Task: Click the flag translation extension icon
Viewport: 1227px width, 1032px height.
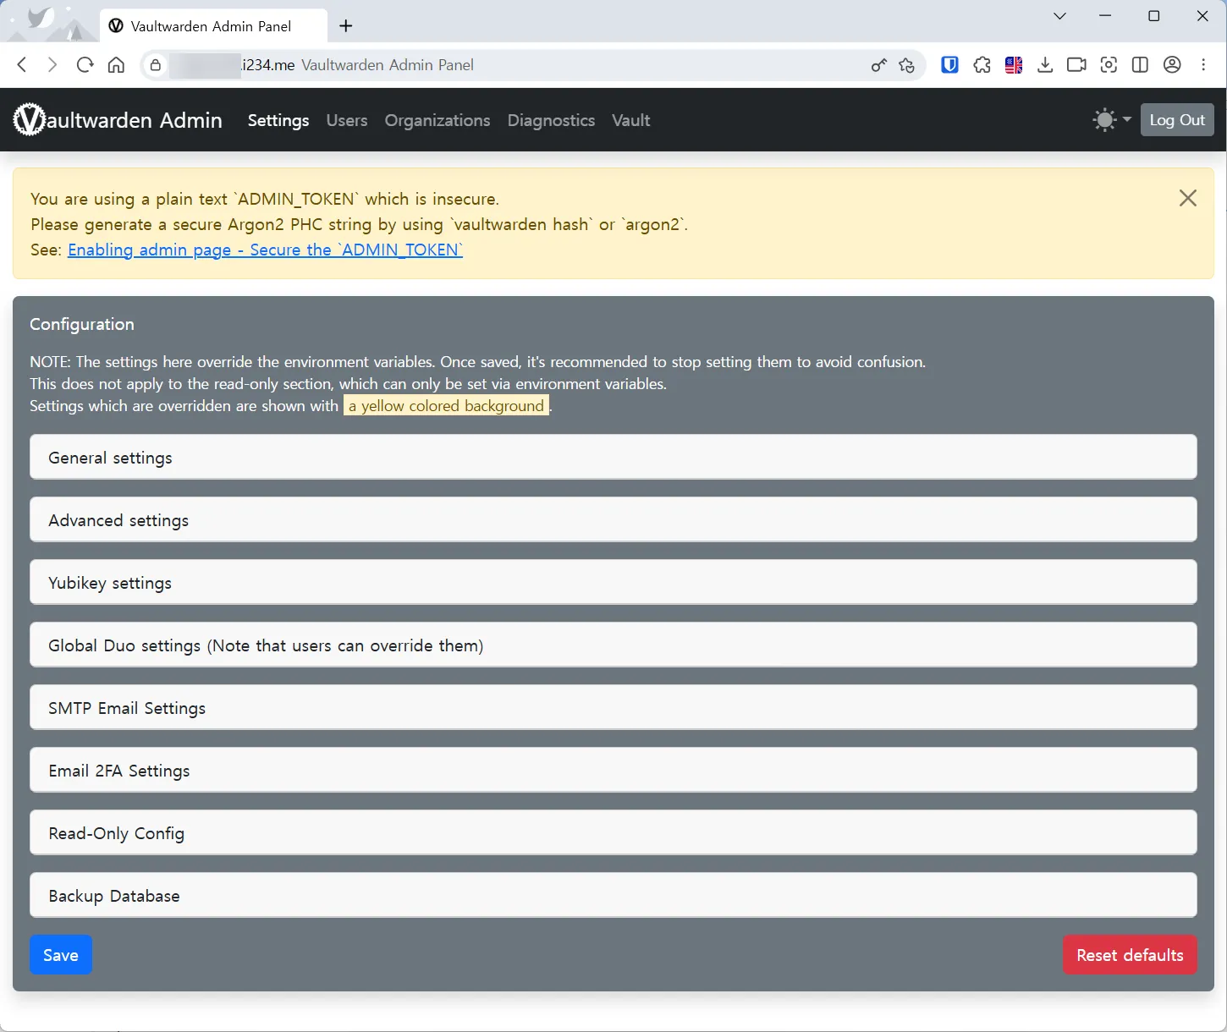Action: pos(1014,65)
